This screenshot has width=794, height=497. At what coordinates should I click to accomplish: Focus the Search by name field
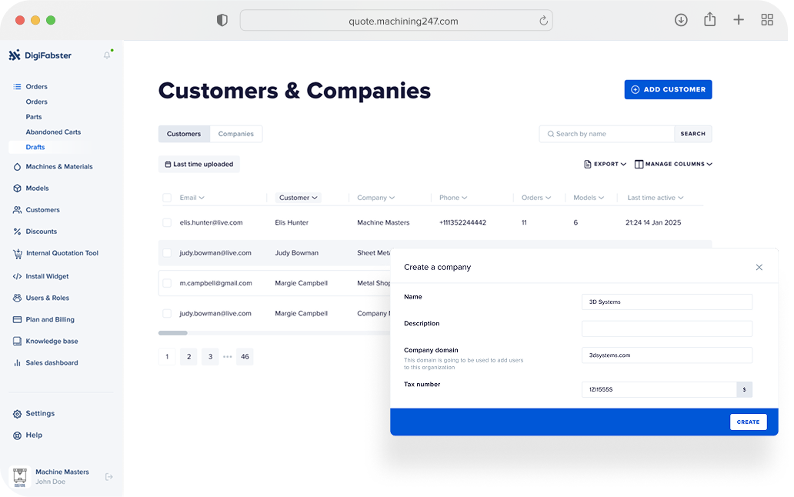pyautogui.click(x=606, y=134)
